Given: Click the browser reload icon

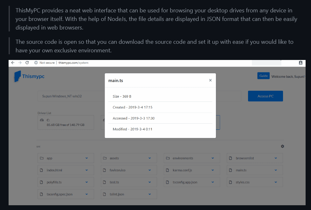Looking at the screenshot, I should (x=27, y=63).
